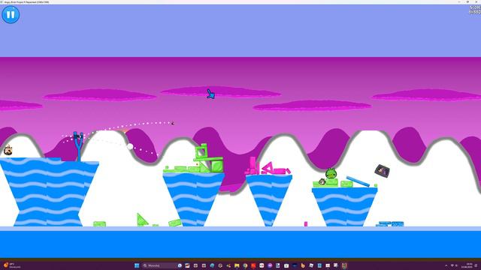Open Google Chrome from the taskbar
This screenshot has height=270, width=481.
pos(245,265)
